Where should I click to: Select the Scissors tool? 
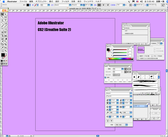click(5, 48)
